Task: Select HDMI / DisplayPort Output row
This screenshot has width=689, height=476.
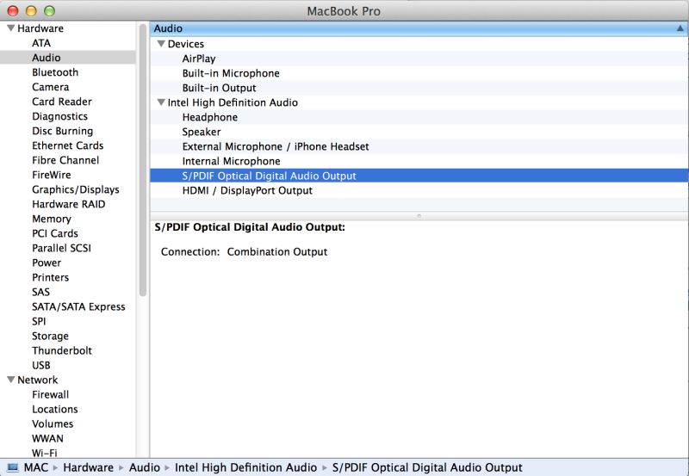Action: (x=419, y=190)
